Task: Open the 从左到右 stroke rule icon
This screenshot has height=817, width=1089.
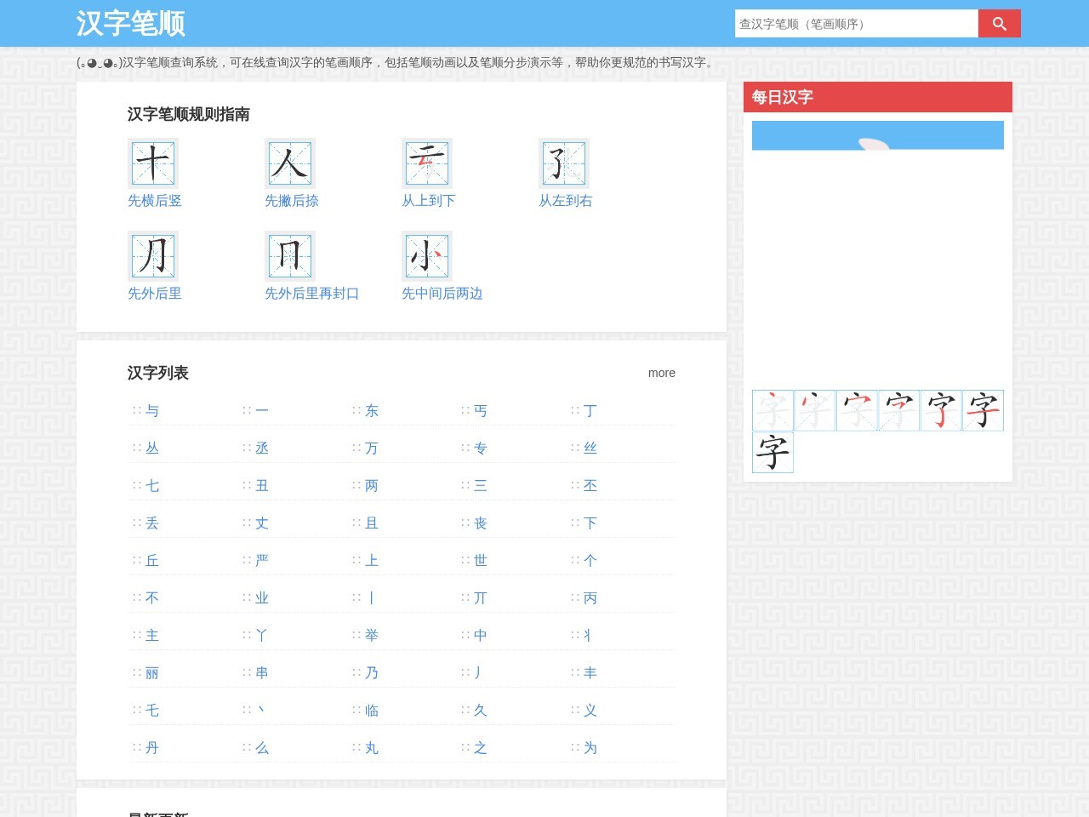Action: [x=564, y=163]
